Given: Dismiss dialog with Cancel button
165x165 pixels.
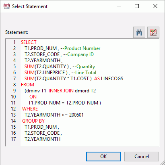Looking at the screenshot, I should 142,157.
